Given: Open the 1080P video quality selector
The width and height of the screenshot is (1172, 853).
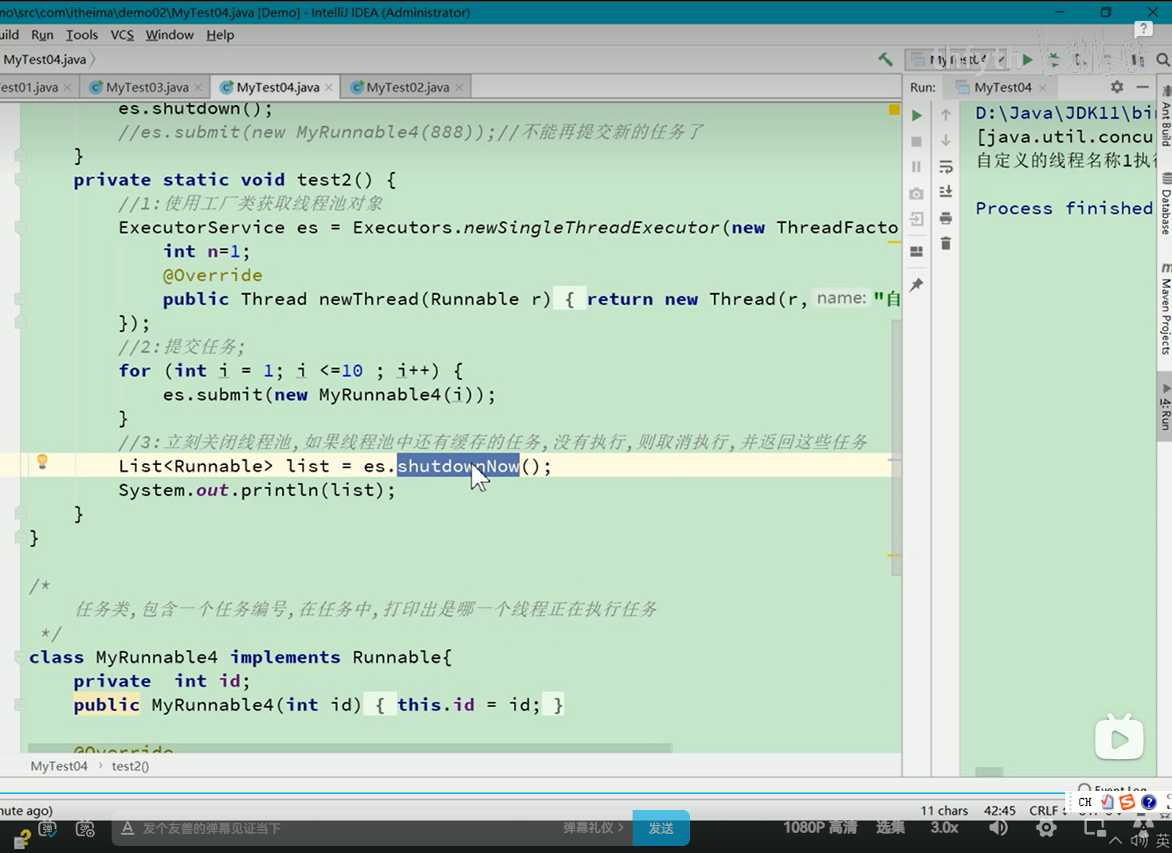Looking at the screenshot, I should (x=820, y=828).
